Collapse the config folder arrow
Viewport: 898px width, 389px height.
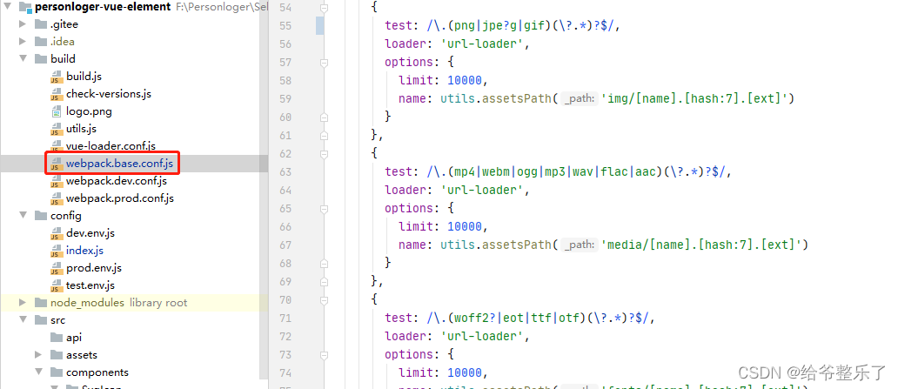coord(23,216)
